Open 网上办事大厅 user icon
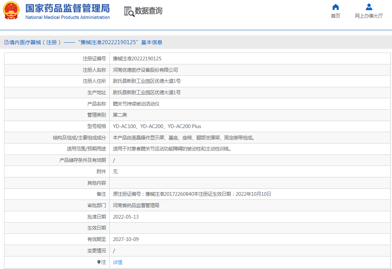The width and height of the screenshot is (392, 269). pos(369,7)
